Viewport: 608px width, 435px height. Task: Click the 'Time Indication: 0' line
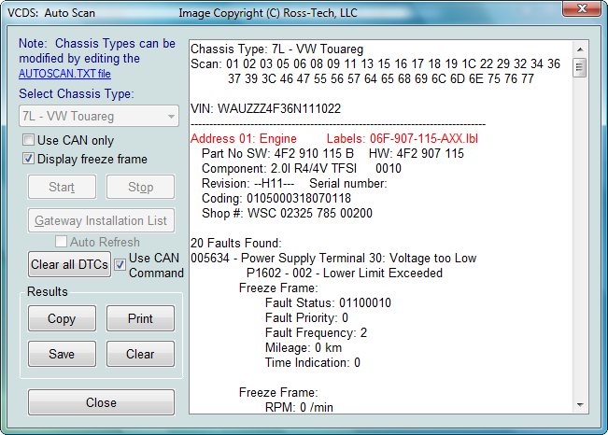[313, 362]
